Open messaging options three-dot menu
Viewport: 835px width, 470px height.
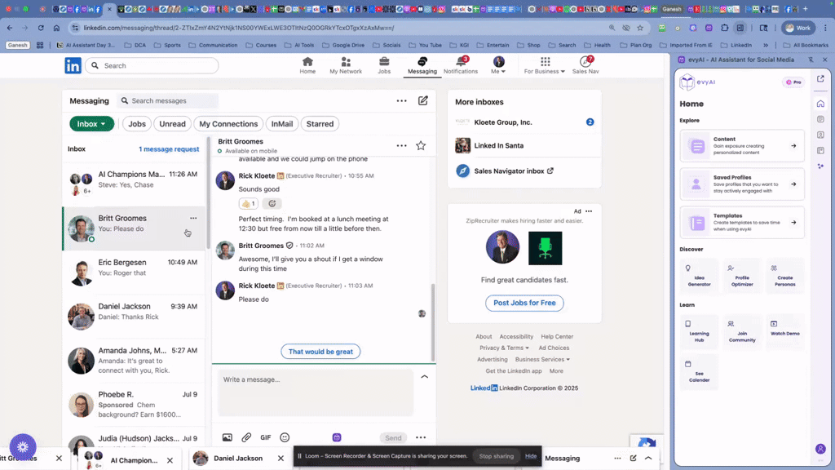pos(401,100)
